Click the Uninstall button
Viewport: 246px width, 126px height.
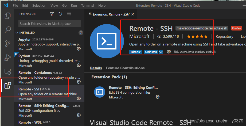(x=151, y=52)
